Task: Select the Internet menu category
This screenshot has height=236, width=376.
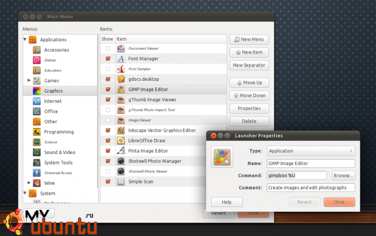Action: [x=53, y=101]
